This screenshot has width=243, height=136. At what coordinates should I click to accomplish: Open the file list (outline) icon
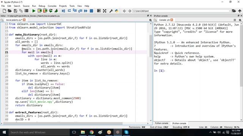tap(27, 11)
